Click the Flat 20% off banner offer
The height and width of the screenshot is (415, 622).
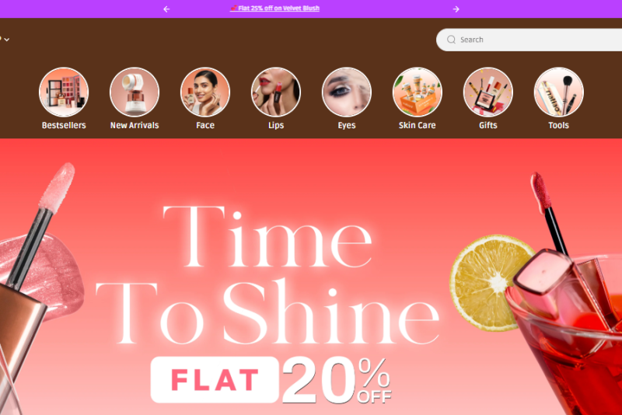(271, 380)
